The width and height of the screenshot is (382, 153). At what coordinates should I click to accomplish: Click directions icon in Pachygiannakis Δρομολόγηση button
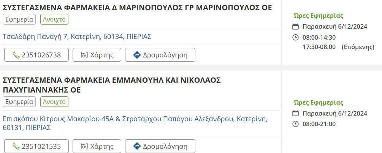coord(137,146)
